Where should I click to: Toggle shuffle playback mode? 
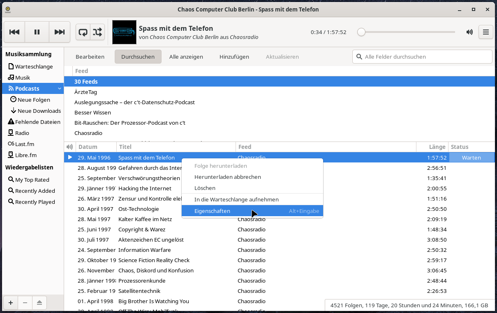click(x=97, y=32)
